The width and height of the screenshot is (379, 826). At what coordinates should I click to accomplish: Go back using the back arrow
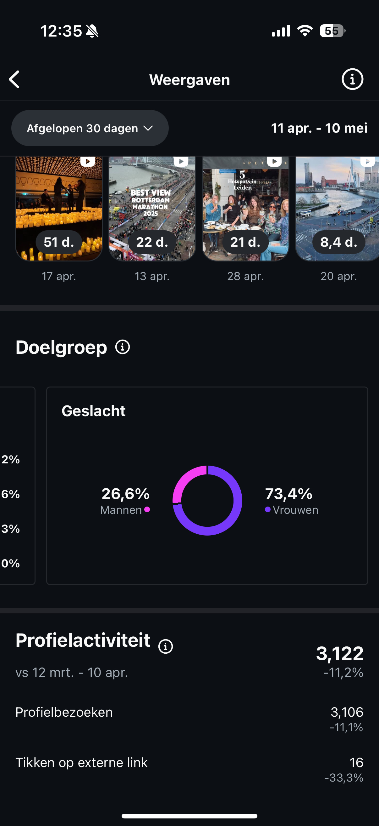coord(14,79)
